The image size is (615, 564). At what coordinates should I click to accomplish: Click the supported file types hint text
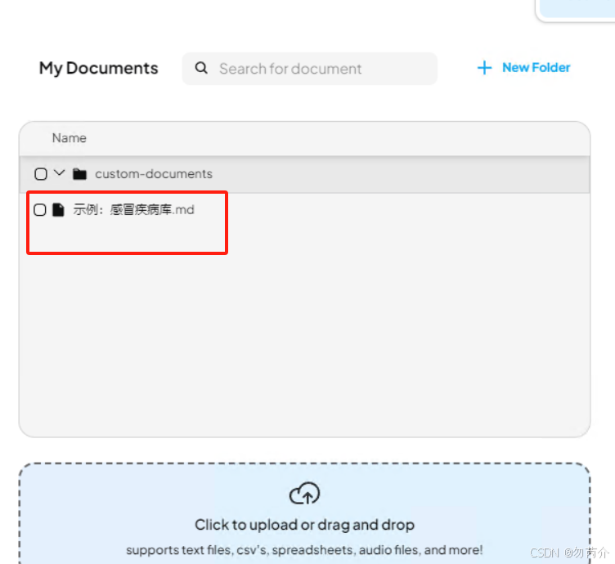(304, 550)
